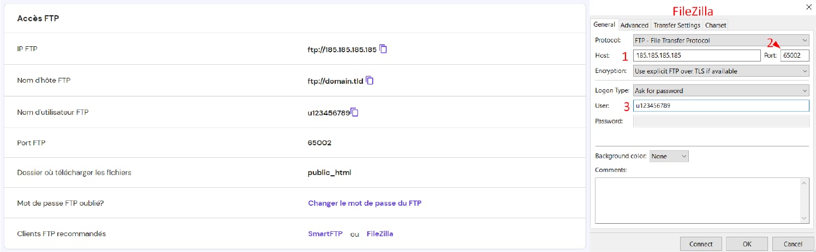Open Changer le mot de passe du FTP
Image resolution: width=816 pixels, height=252 pixels.
point(365,203)
